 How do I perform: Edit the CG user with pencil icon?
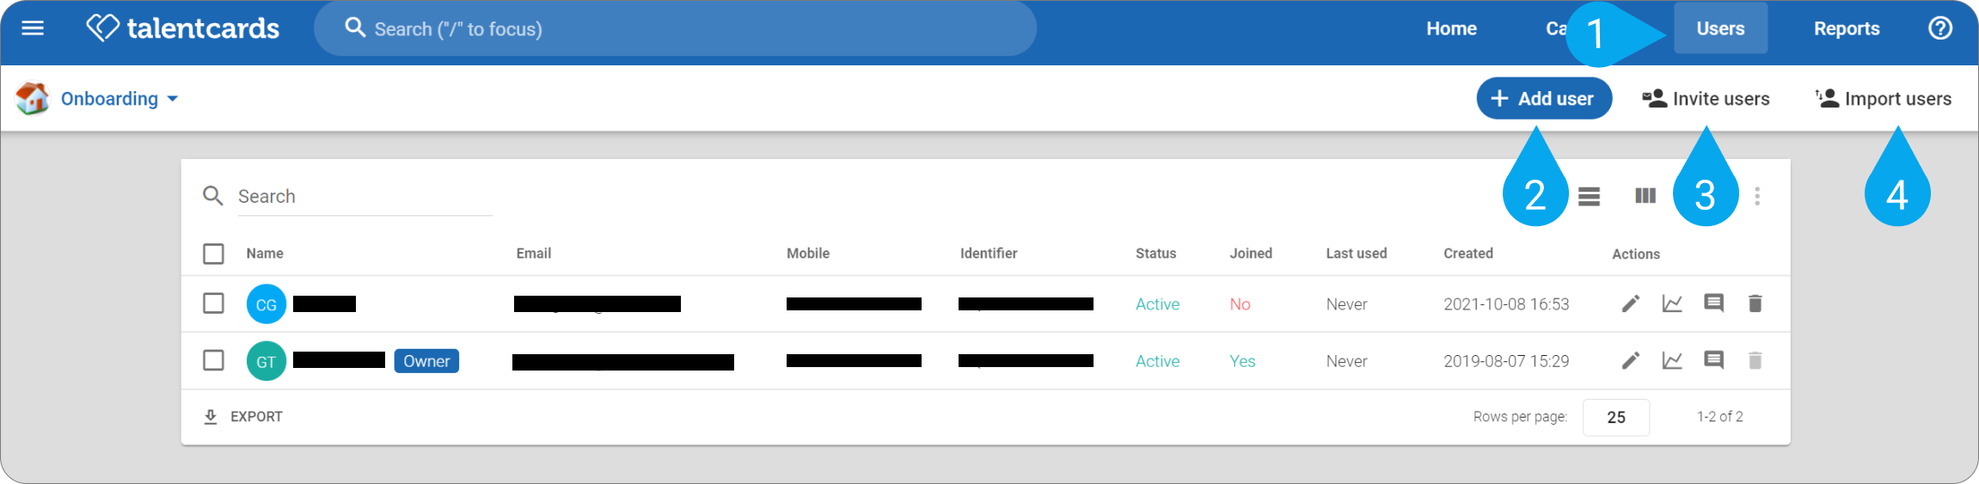coord(1631,303)
